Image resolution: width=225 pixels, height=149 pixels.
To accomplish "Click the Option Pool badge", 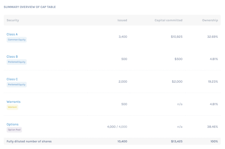I will coord(14,130).
